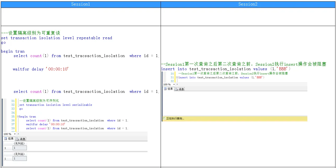Select row header 1 in second result grid

tap(5, 159)
